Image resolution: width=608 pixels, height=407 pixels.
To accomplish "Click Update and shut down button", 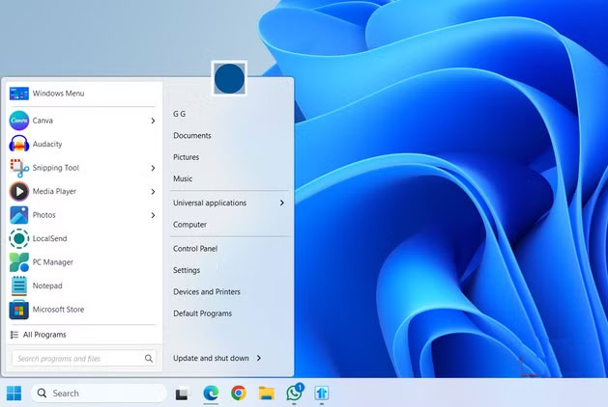I will tap(210, 359).
